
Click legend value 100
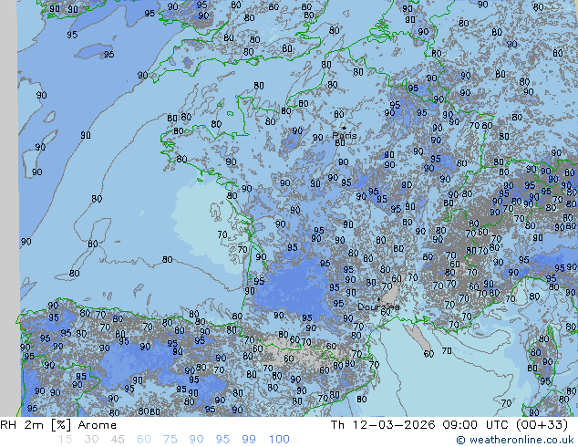click(279, 440)
